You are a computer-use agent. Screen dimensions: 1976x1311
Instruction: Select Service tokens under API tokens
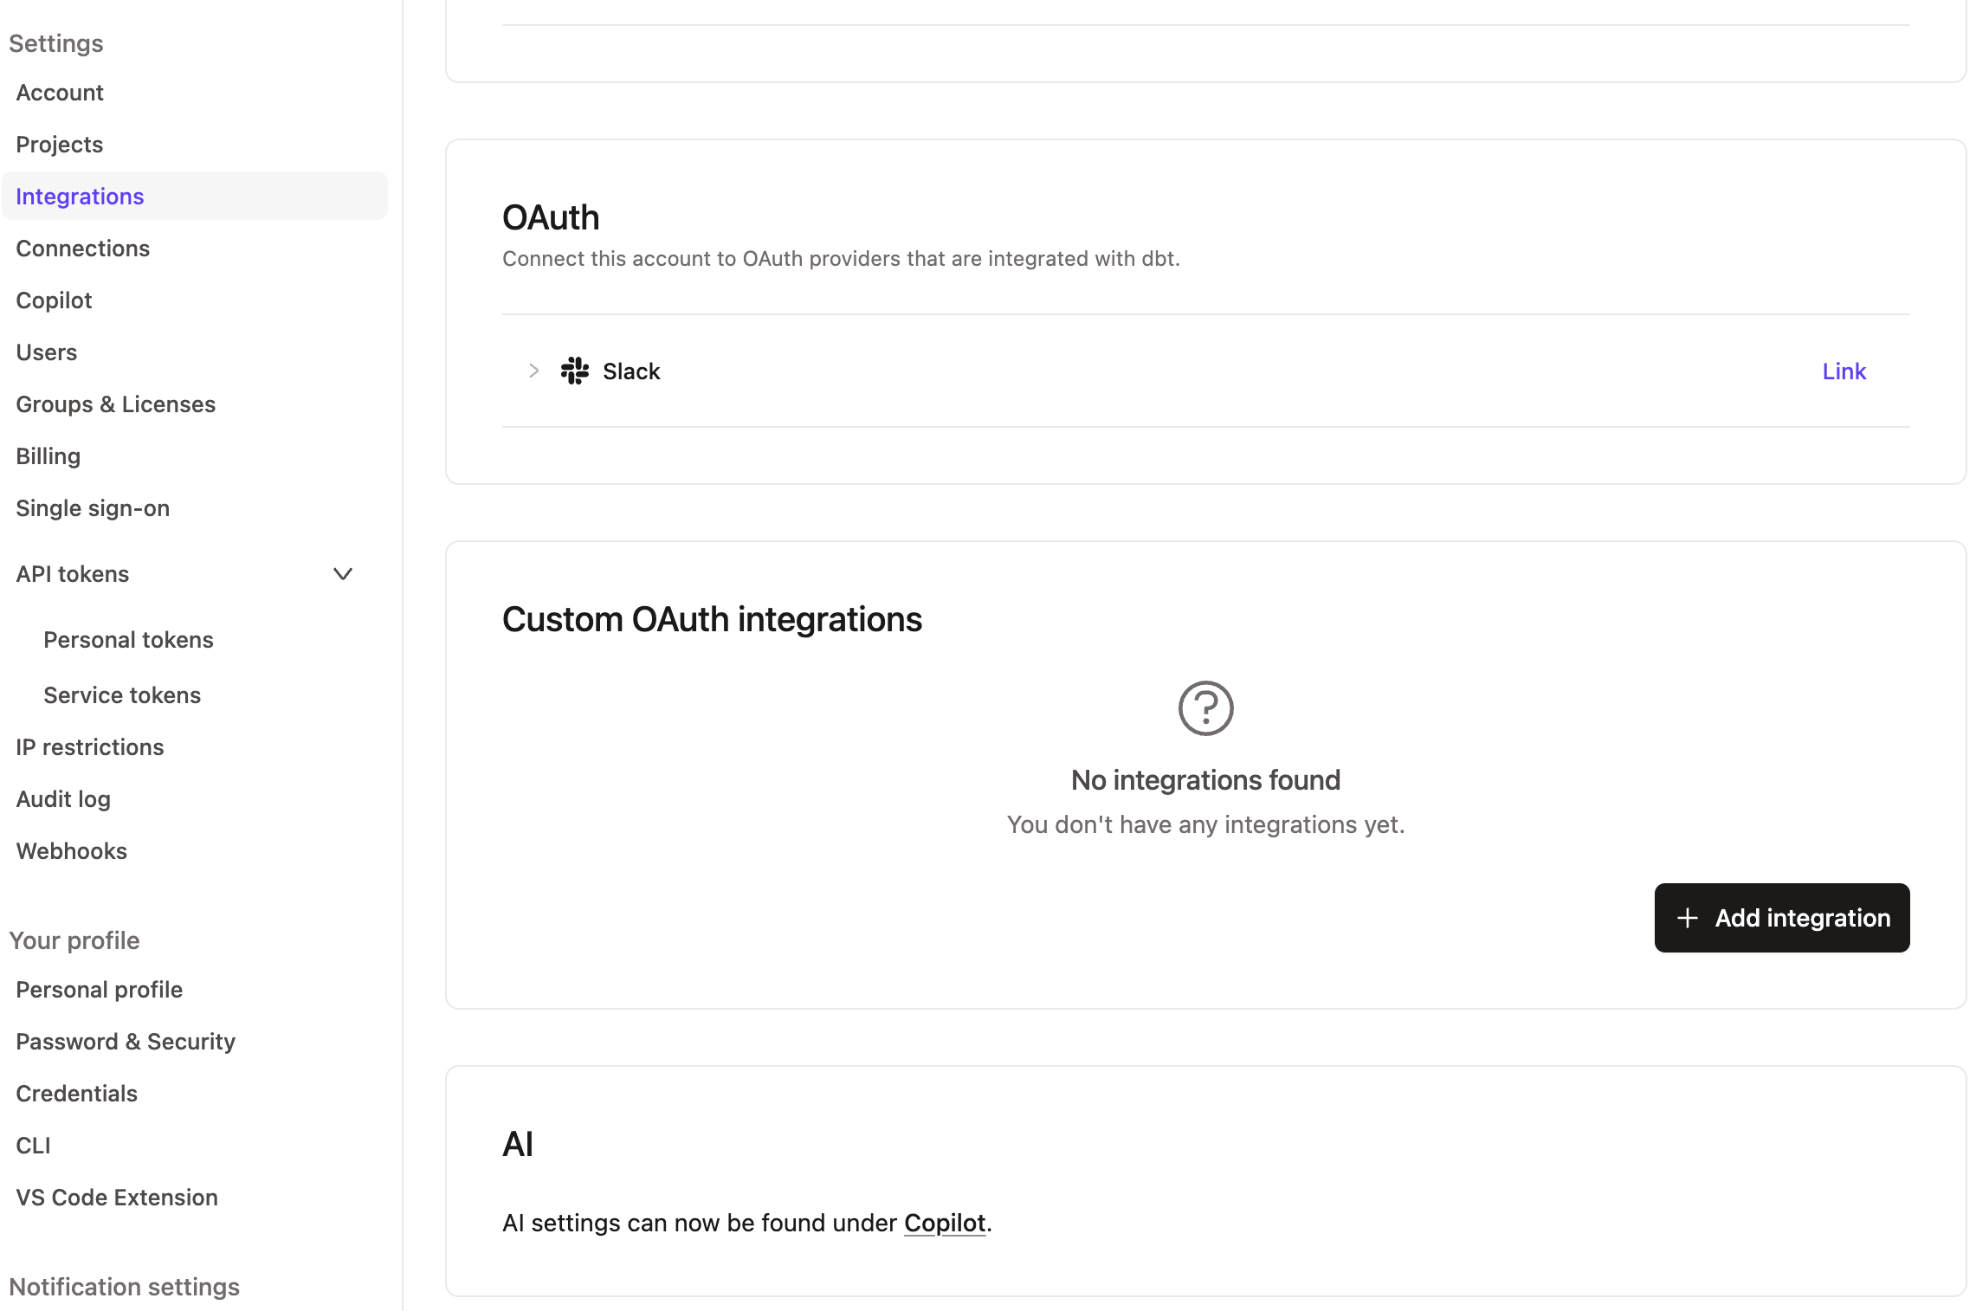pyautogui.click(x=121, y=694)
